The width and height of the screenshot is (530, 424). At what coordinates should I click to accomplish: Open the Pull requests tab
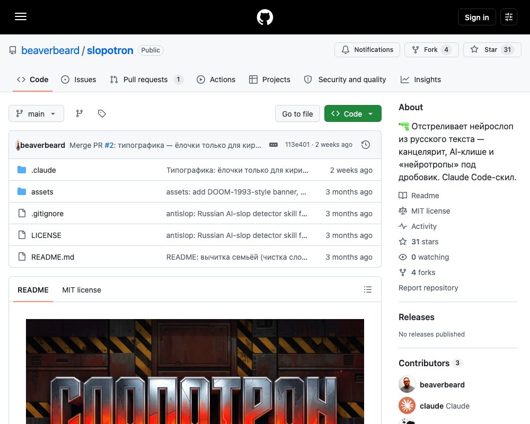pyautogui.click(x=147, y=79)
